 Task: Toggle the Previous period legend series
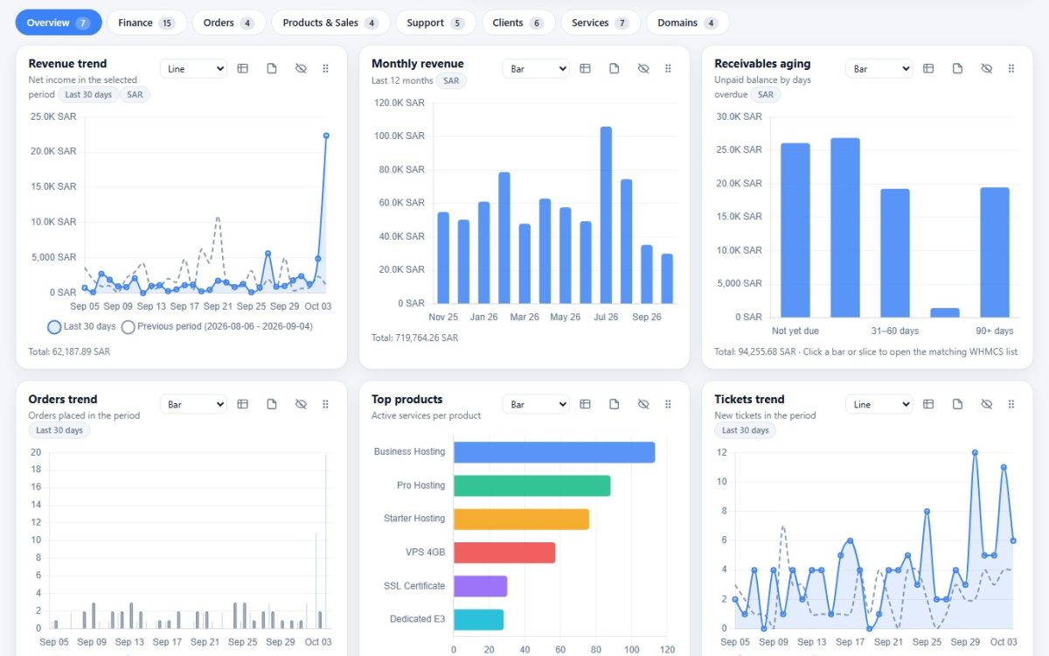(217, 326)
